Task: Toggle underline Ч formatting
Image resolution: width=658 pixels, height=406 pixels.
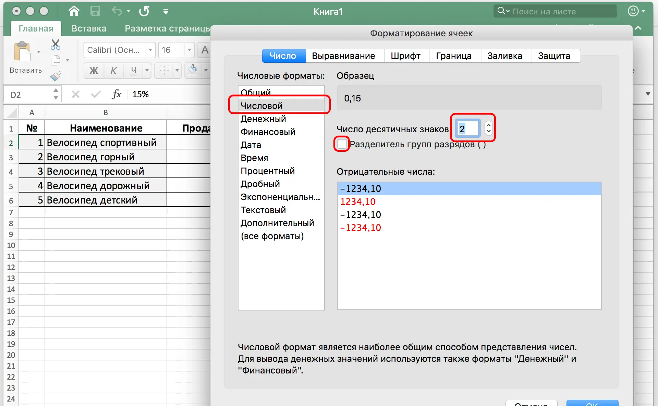Action: (x=133, y=71)
